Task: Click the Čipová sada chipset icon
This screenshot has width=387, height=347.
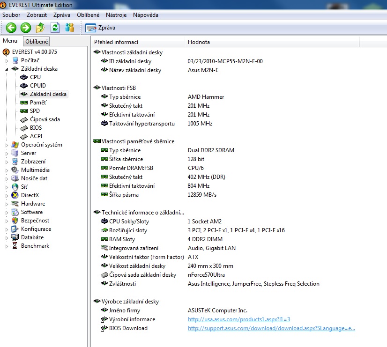Action: (x=24, y=119)
